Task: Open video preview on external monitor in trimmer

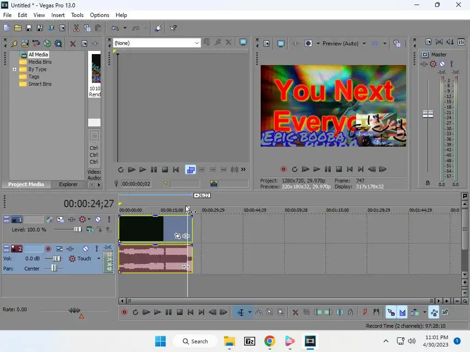Action: [x=243, y=43]
